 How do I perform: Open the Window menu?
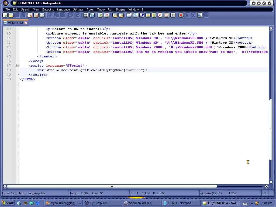tap(133, 9)
